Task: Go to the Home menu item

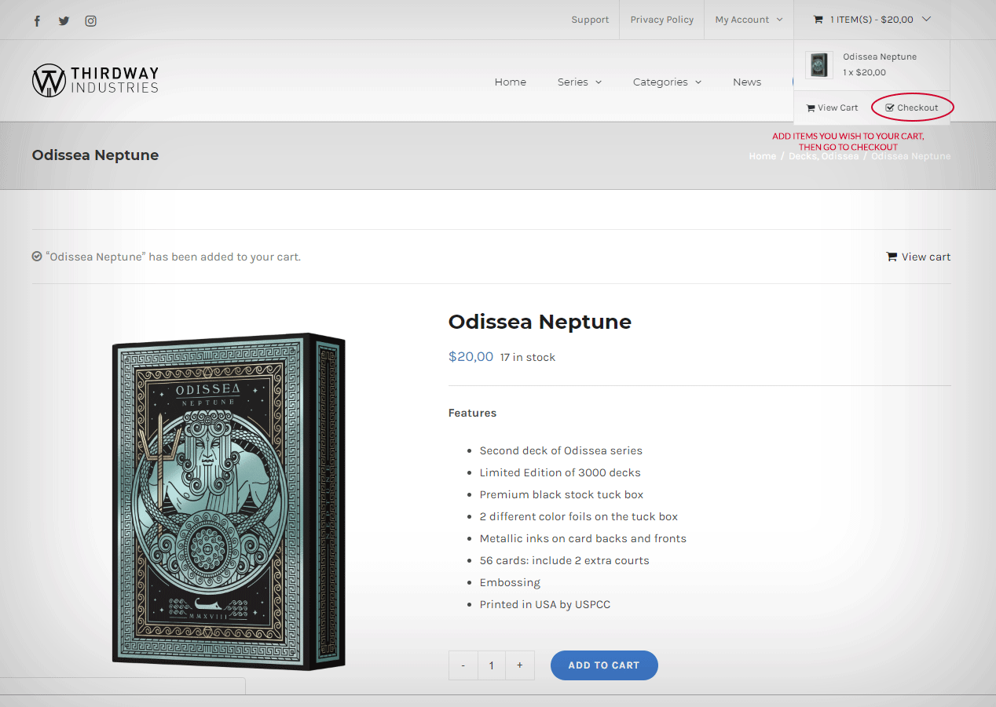Action: (511, 82)
